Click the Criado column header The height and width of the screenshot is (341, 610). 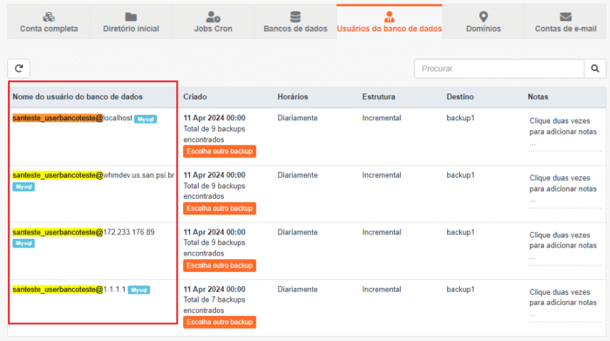195,97
